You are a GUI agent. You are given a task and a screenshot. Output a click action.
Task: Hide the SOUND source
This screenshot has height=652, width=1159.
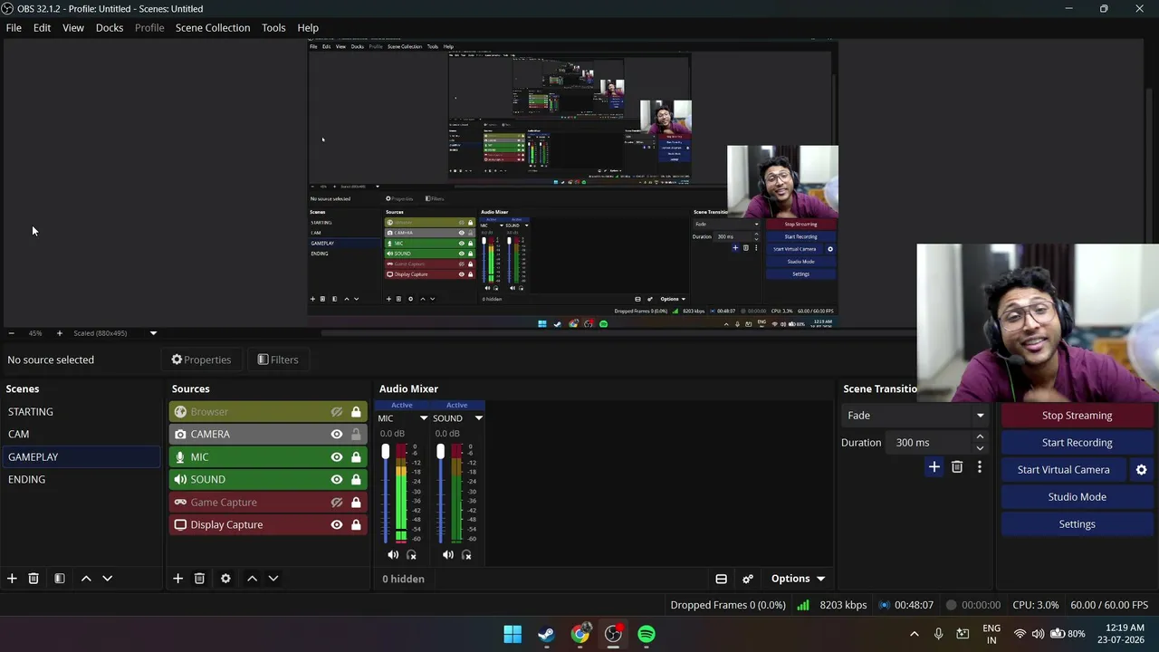click(x=337, y=480)
